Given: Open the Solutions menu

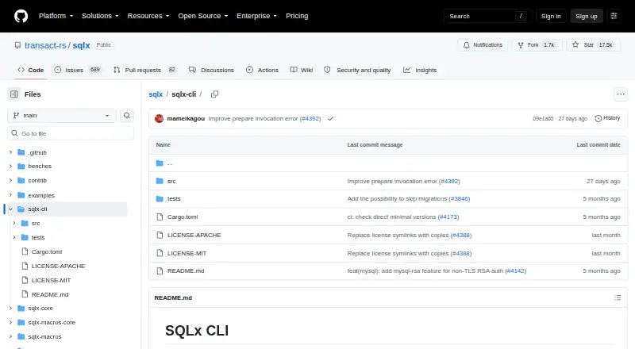Looking at the screenshot, I should tap(100, 16).
